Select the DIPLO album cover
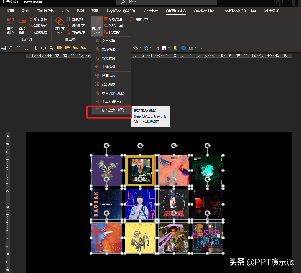Screen dimensions: 301x273 pos(174,171)
